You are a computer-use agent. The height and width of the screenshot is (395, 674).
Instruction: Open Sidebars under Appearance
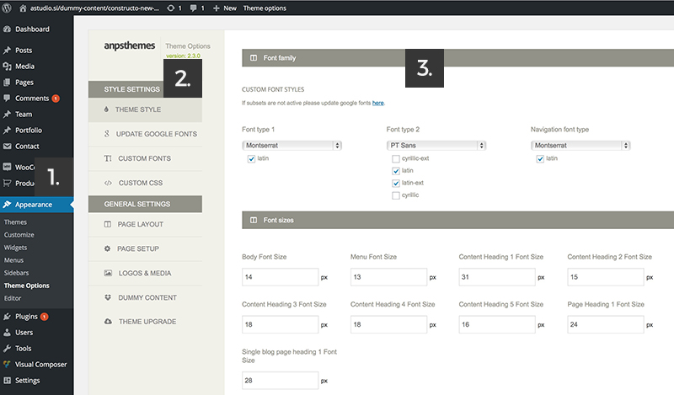[16, 273]
